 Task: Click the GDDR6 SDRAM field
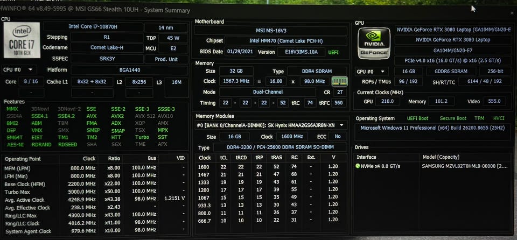point(451,72)
